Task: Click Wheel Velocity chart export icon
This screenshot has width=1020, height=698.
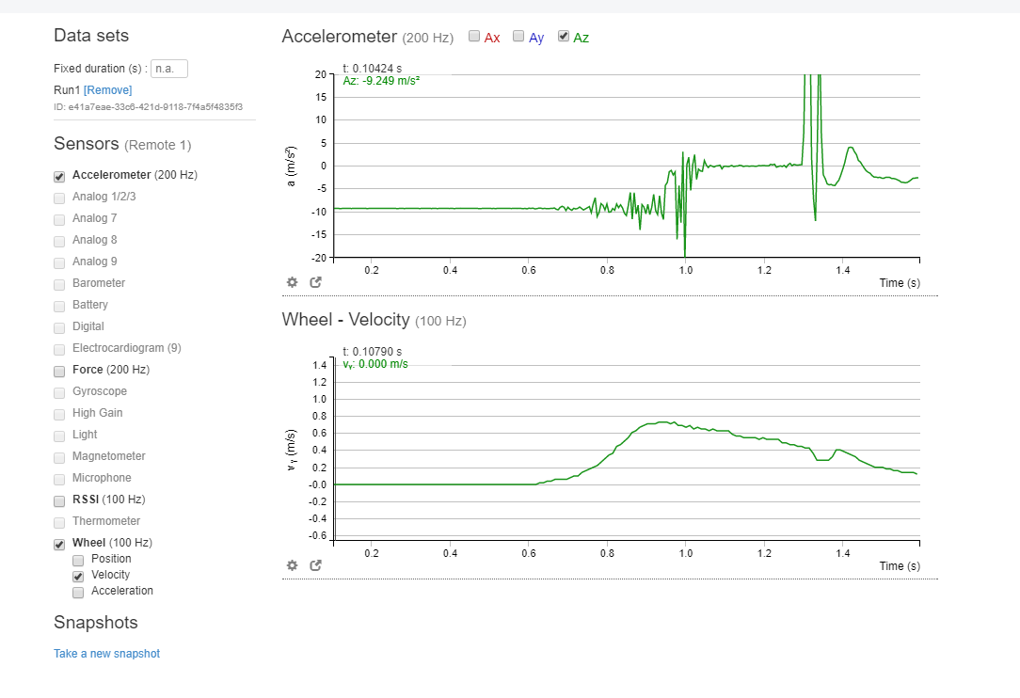Action: coord(315,565)
